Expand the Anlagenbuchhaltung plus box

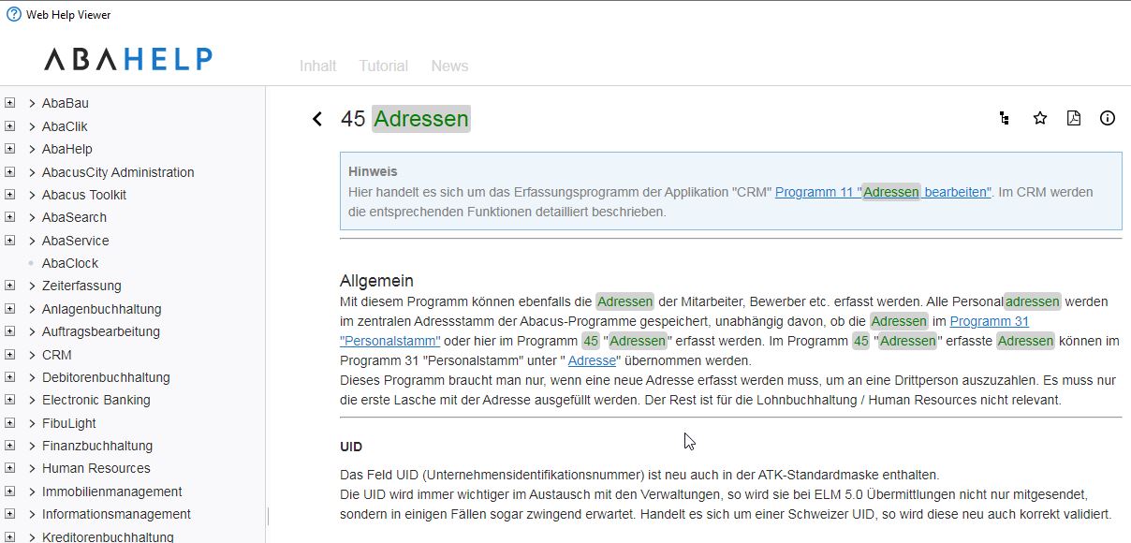pyautogui.click(x=9, y=309)
